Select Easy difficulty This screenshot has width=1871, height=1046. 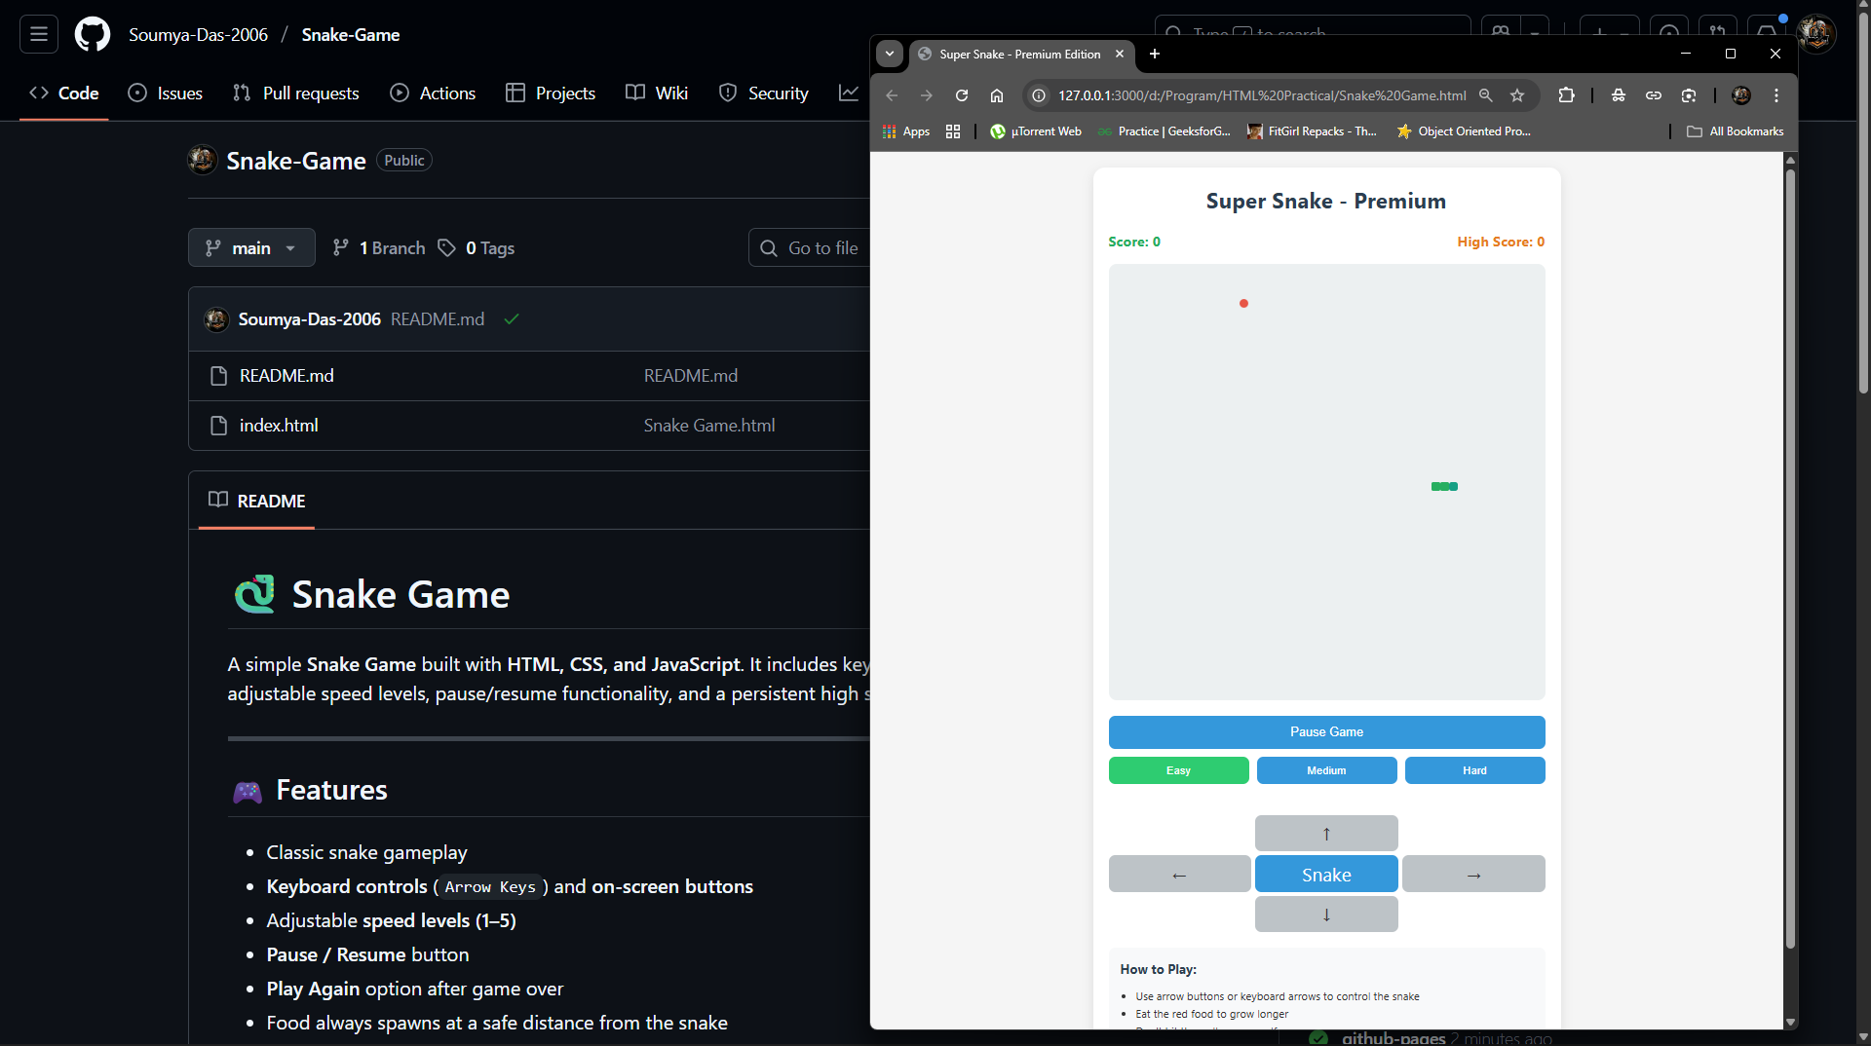click(x=1178, y=770)
